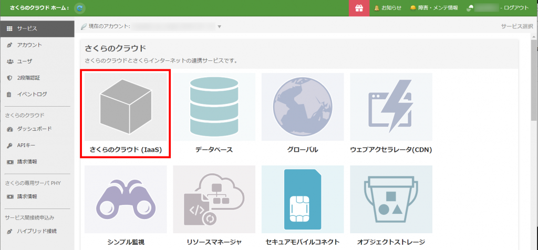
Task: Click the サービス選択 text at top right
Action: click(517, 26)
